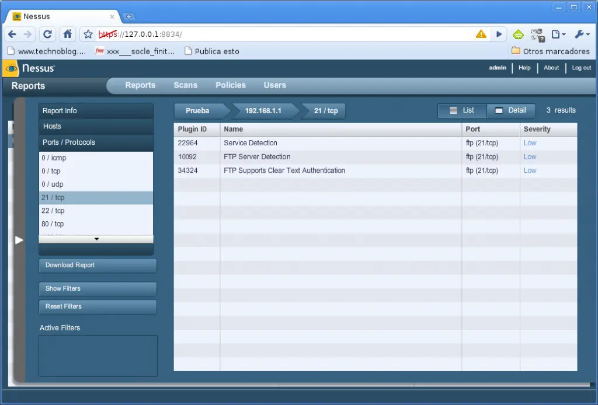The image size is (598, 405).
Task: Select the 0 / icmp port entry
Action: click(x=96, y=158)
